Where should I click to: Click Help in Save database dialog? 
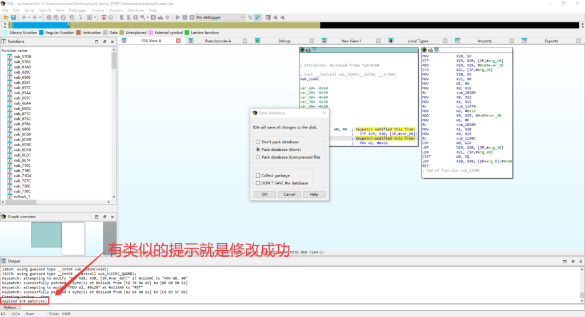[314, 194]
